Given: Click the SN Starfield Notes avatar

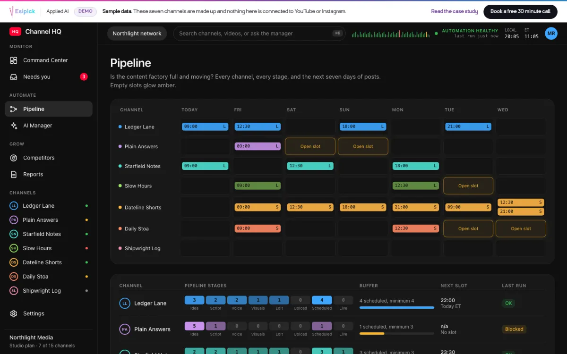Looking at the screenshot, I should [x=14, y=234].
